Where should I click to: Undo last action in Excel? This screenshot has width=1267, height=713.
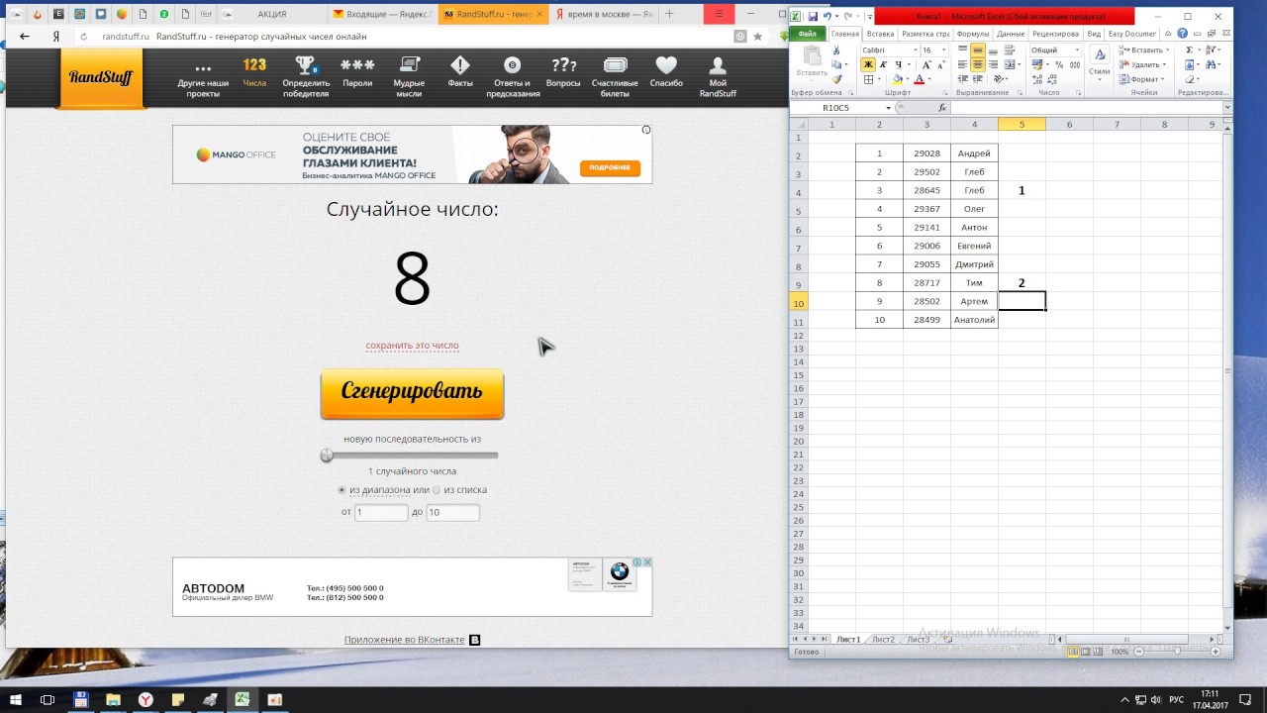pos(827,16)
